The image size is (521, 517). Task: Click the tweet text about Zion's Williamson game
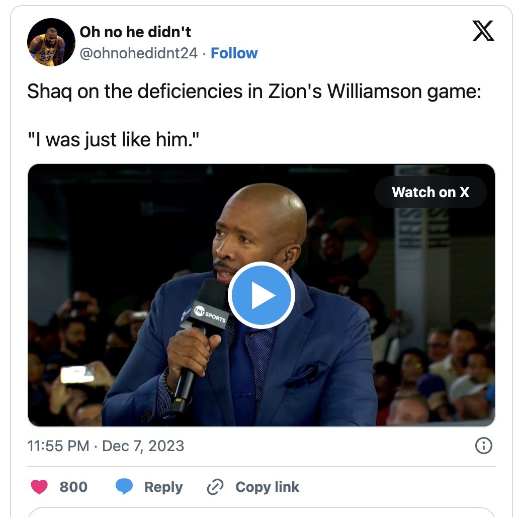click(x=254, y=91)
